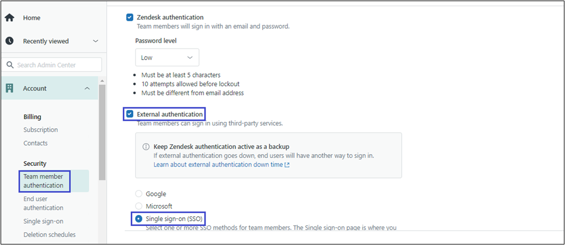Select the Google radio option
Image resolution: width=565 pixels, height=245 pixels.
click(x=139, y=194)
